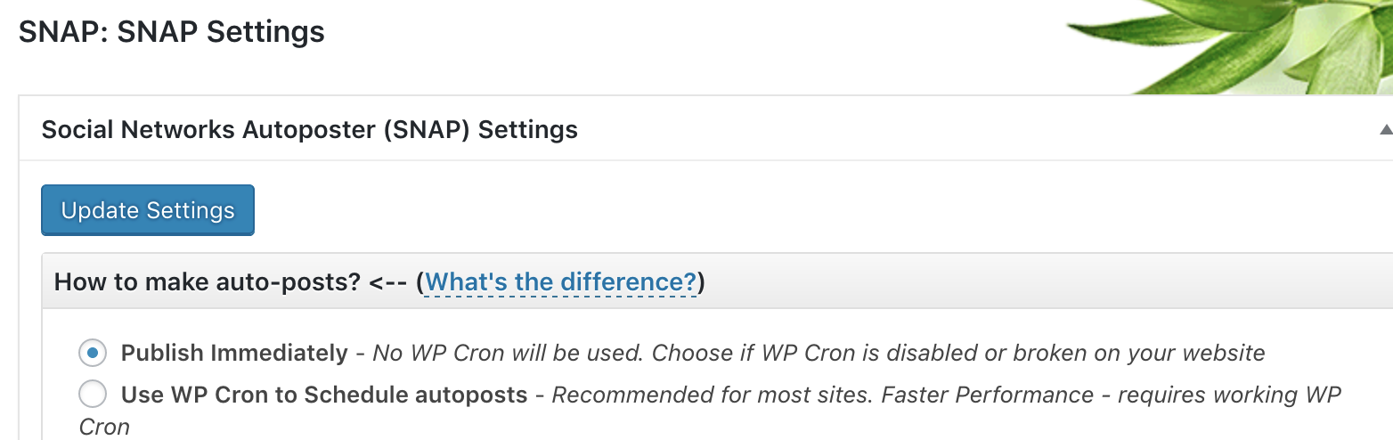Click the "Publish Immediately" bold label
The height and width of the screenshot is (440, 1393).
[234, 354]
